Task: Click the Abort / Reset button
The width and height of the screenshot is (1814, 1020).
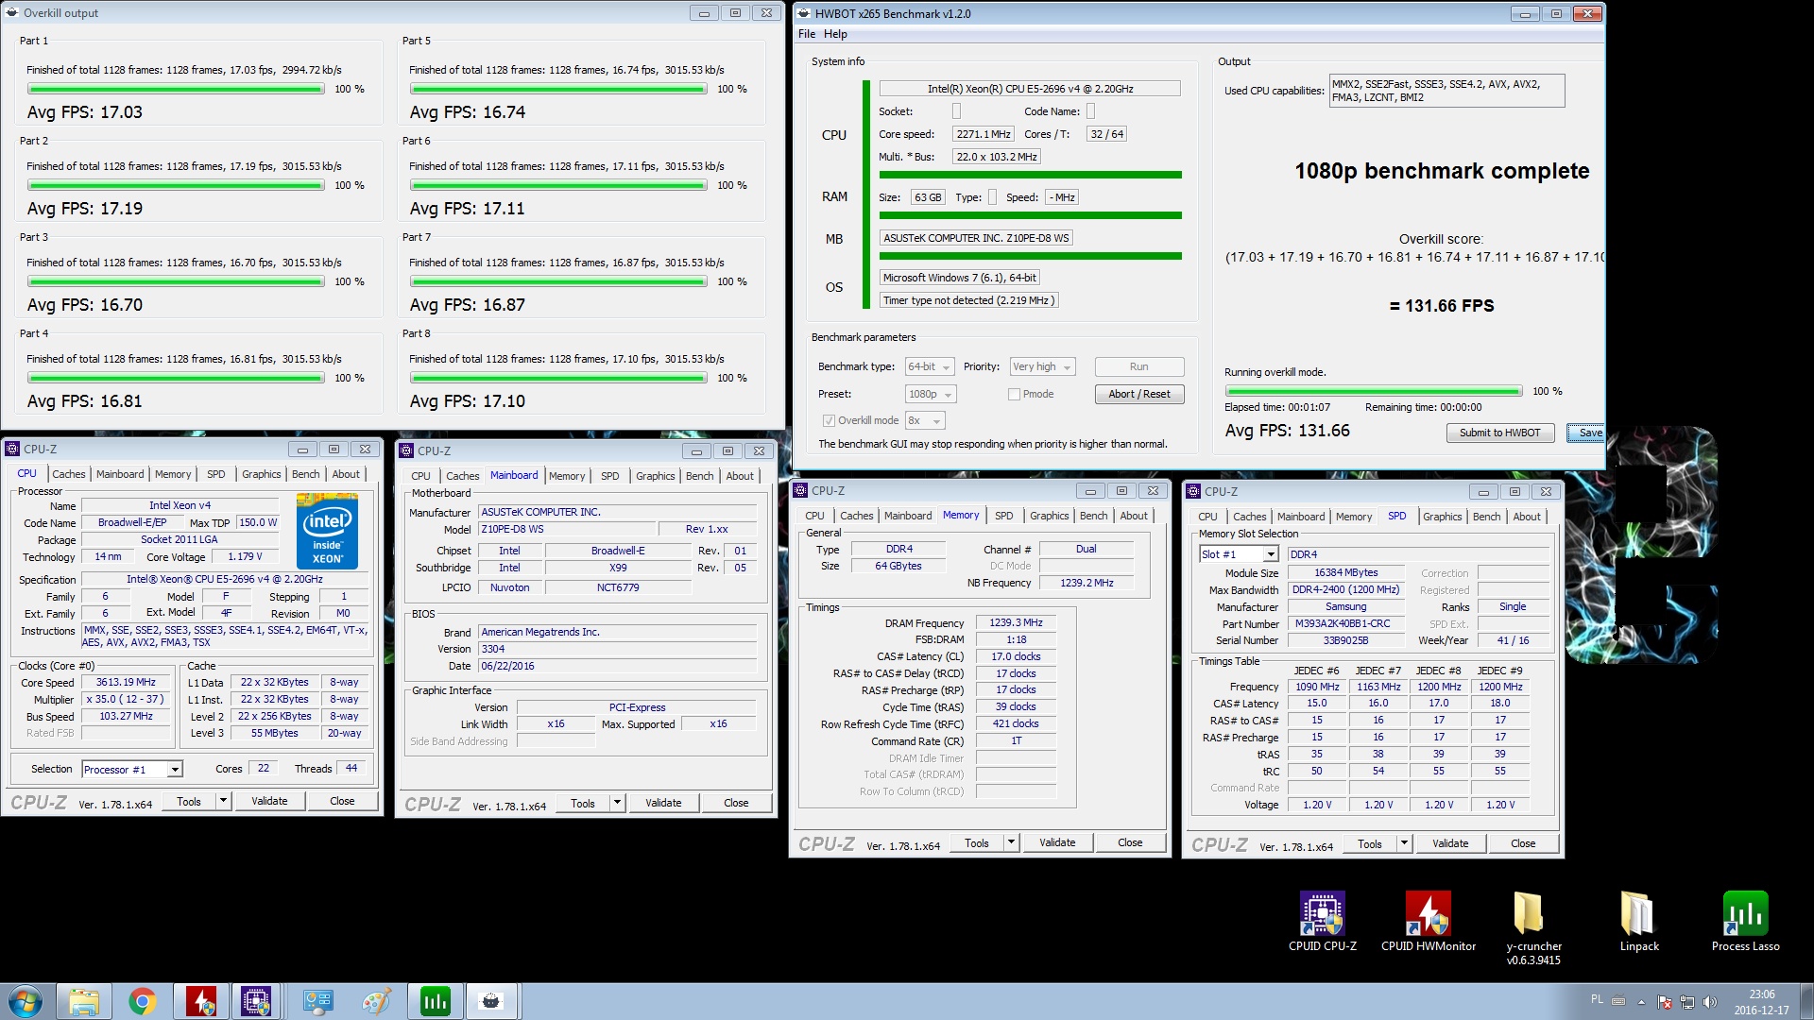Action: 1138,394
